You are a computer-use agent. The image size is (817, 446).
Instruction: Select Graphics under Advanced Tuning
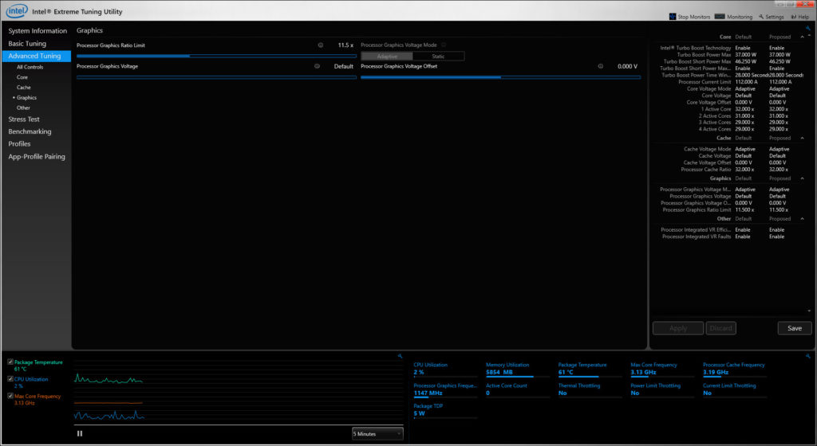(x=26, y=98)
